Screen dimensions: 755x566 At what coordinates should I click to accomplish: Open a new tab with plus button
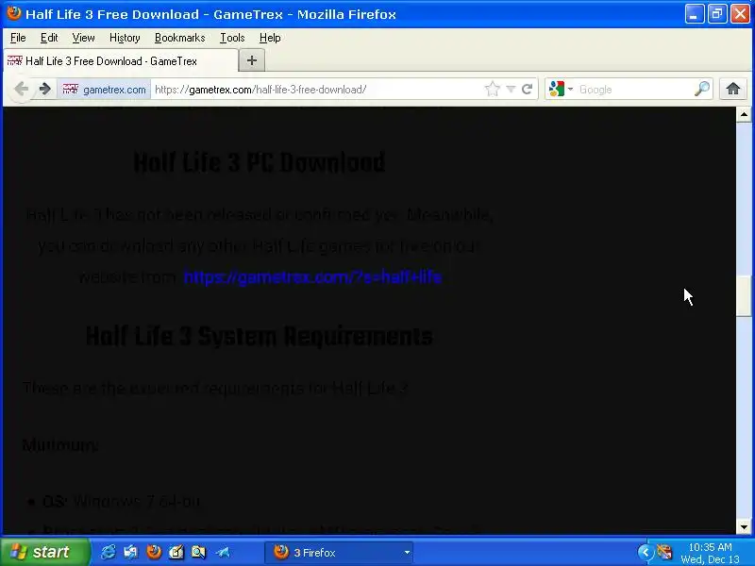coord(251,60)
